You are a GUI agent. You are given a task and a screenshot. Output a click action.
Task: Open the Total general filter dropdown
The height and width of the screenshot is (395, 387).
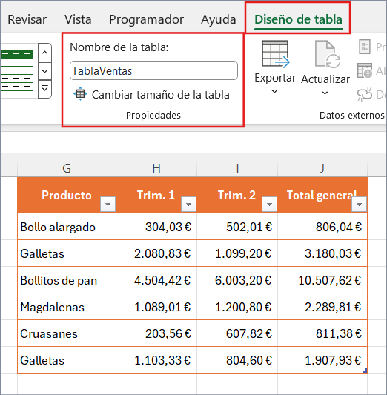pyautogui.click(x=359, y=204)
